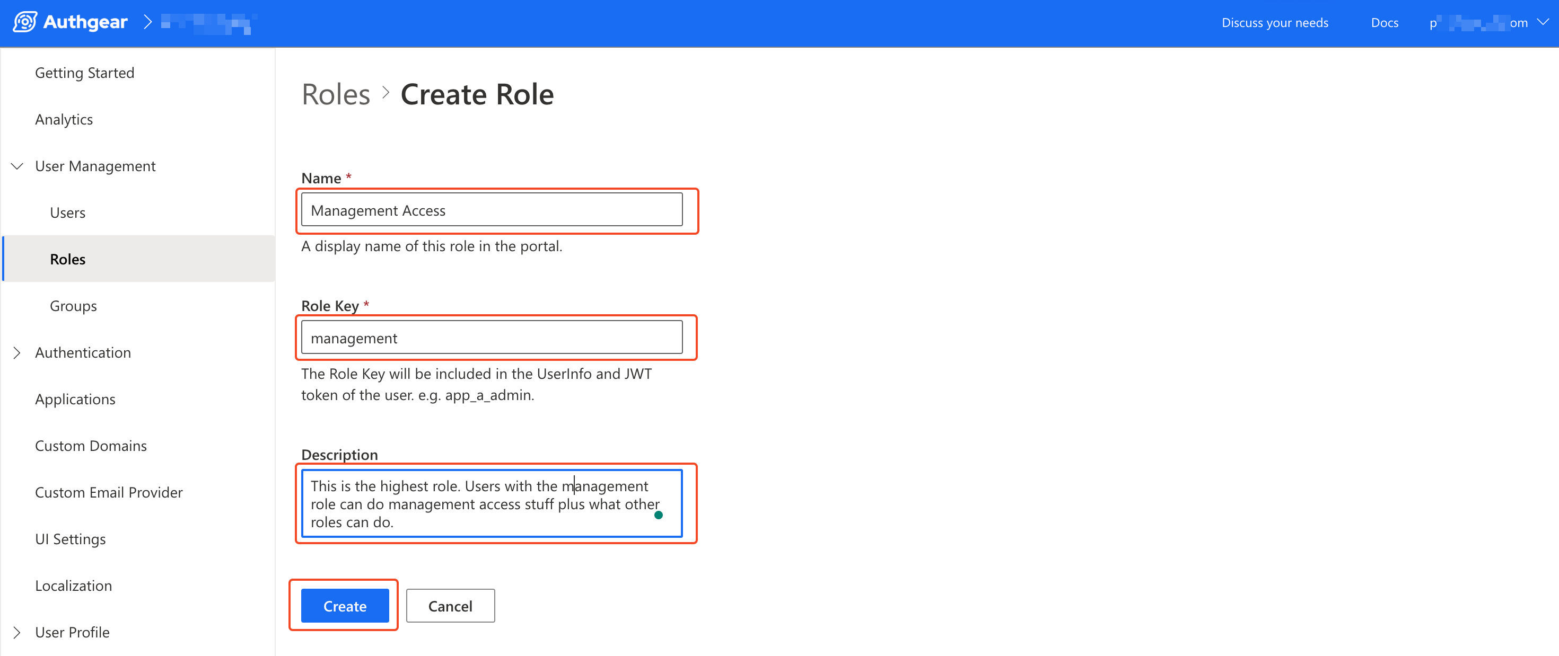
Task: Focus the Role Key input field
Action: click(492, 338)
